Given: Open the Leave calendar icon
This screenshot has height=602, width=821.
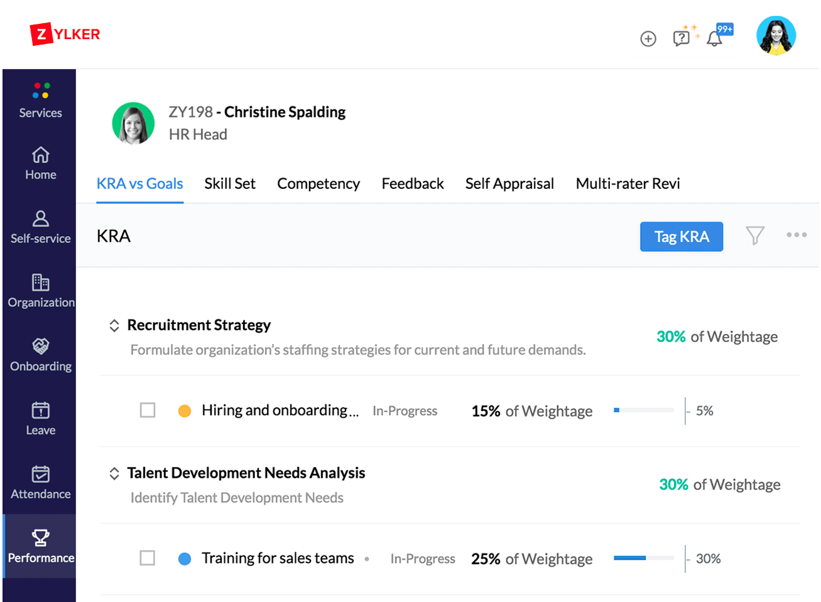Looking at the screenshot, I should click(x=41, y=410).
